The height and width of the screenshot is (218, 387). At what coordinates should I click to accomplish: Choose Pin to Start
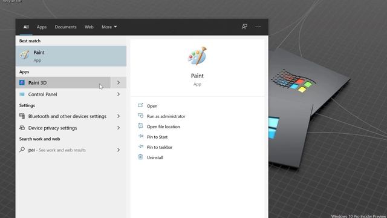157,137
